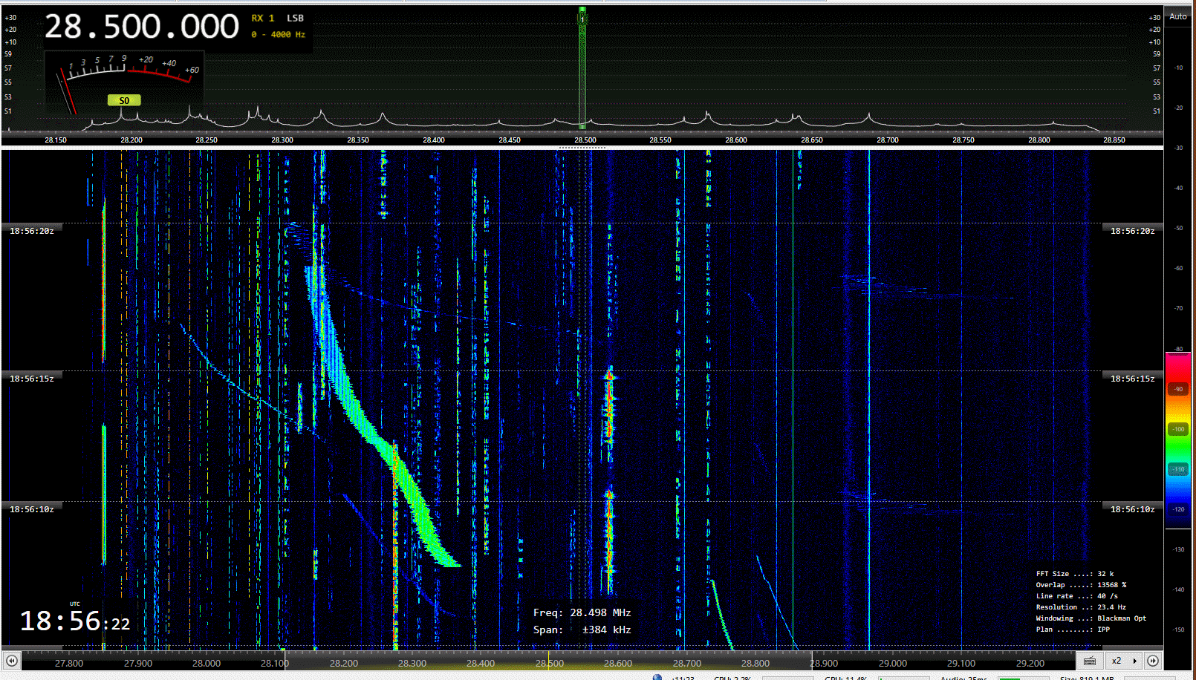Click the 18:56:22 UTC clock display
The height and width of the screenshot is (680, 1196).
[74, 621]
